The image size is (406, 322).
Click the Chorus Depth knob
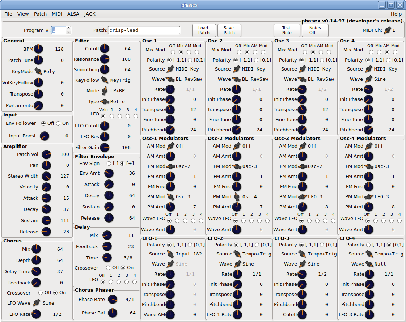tap(36, 260)
